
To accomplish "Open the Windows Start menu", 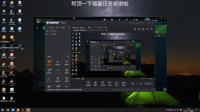I will [x=2, y=110].
